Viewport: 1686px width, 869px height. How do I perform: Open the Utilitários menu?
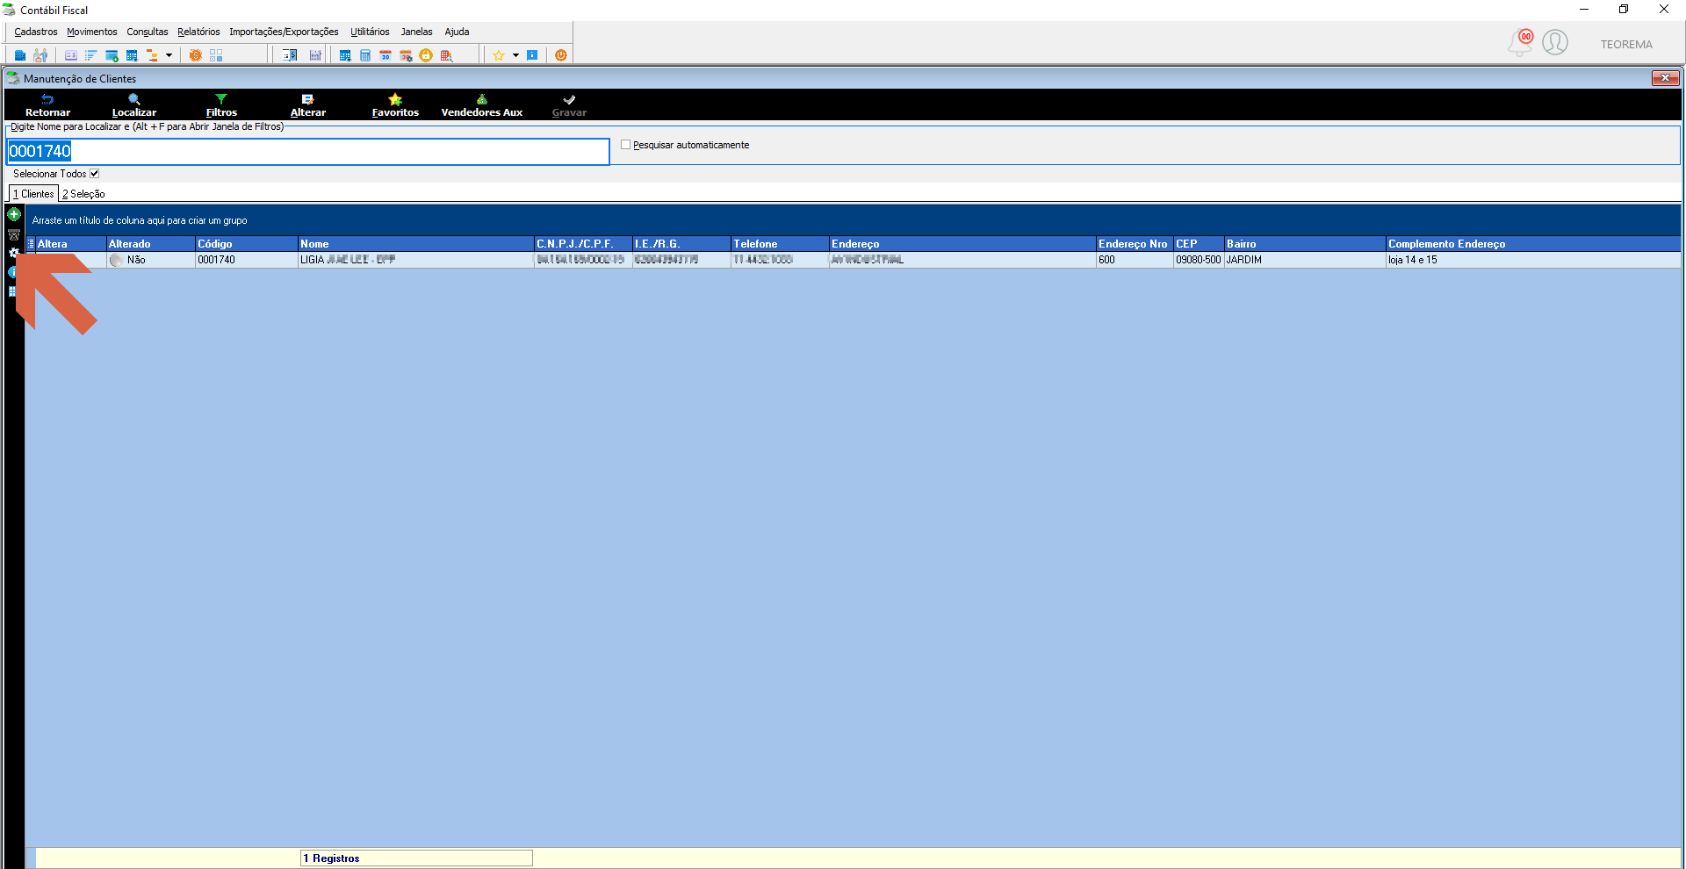(x=370, y=32)
